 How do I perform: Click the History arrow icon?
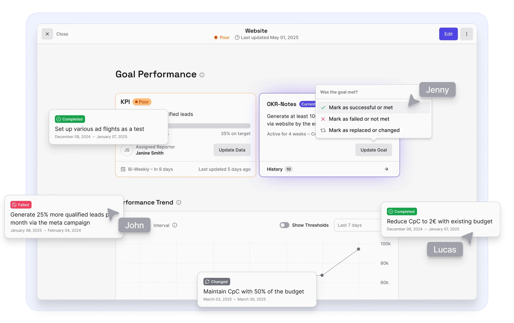[x=386, y=169]
